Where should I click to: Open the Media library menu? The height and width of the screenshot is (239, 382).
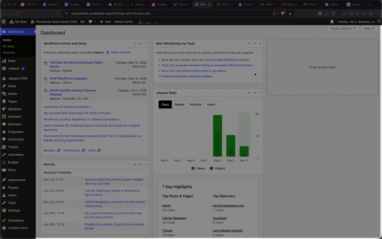tap(12, 94)
